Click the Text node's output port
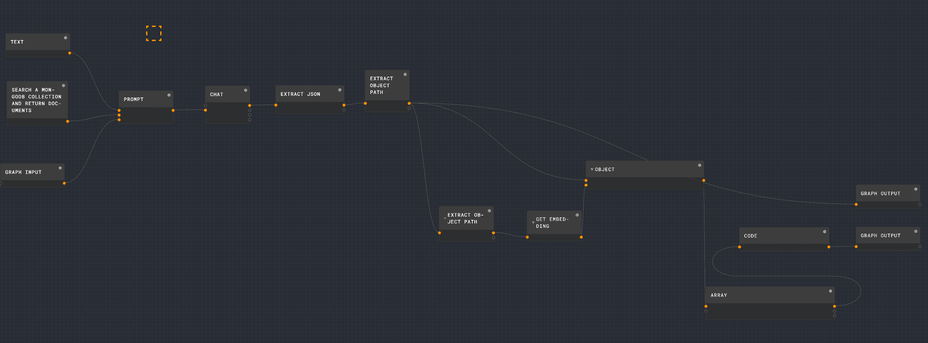The width and height of the screenshot is (928, 343). pos(70,53)
